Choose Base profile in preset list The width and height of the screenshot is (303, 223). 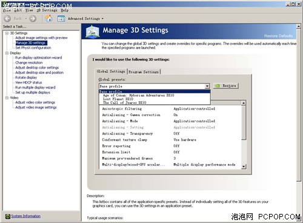pos(155,92)
